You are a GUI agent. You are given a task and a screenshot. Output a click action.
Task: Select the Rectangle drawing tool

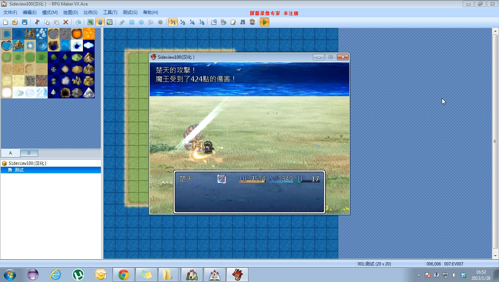click(x=132, y=22)
